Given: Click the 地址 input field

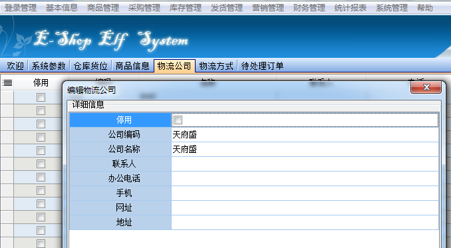Looking at the screenshot, I should click(x=305, y=223).
